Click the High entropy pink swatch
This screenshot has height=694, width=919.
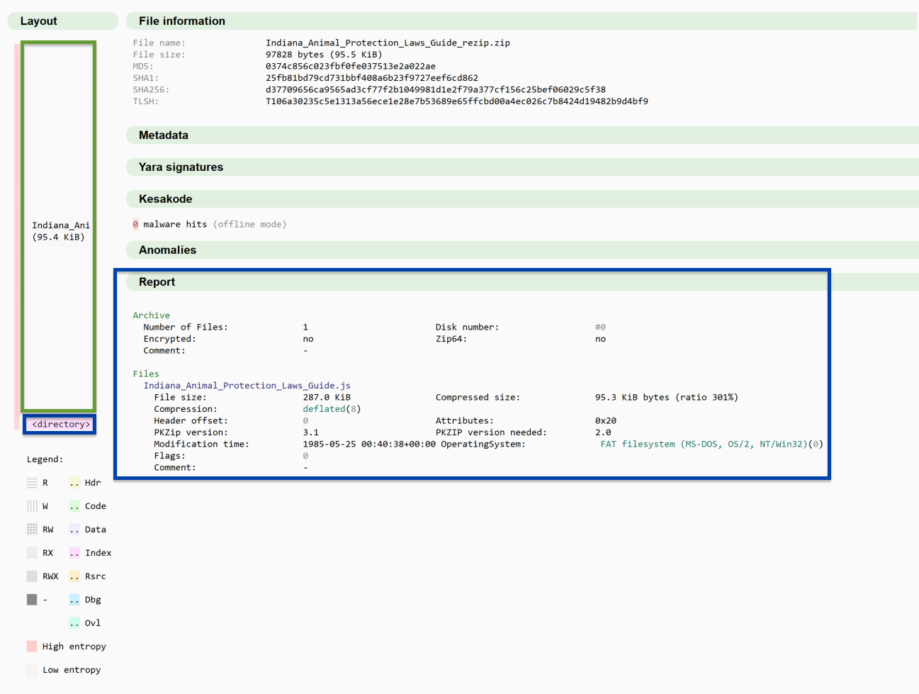[x=31, y=646]
